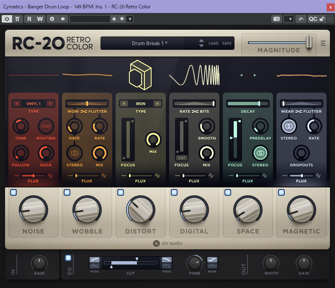The image size is (335, 288).
Task: Toggle the POST routing button
Action: tap(46, 126)
